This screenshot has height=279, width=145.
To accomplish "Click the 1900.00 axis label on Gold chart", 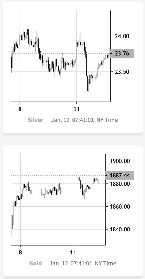I will (120, 161).
